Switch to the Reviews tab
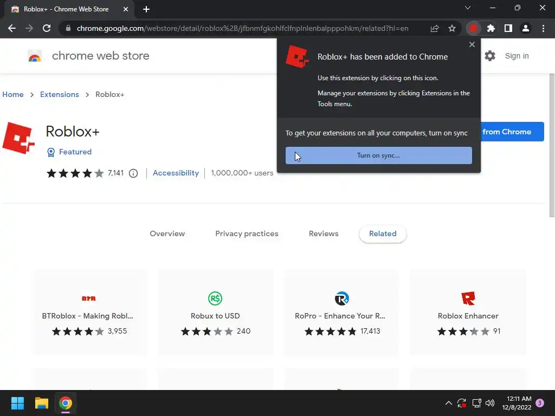 click(x=324, y=233)
